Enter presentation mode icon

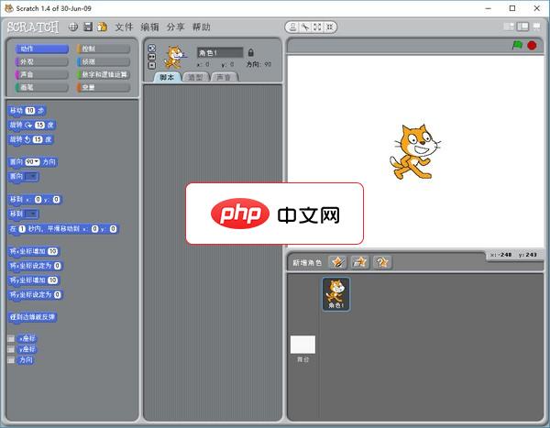pyautogui.click(x=536, y=27)
